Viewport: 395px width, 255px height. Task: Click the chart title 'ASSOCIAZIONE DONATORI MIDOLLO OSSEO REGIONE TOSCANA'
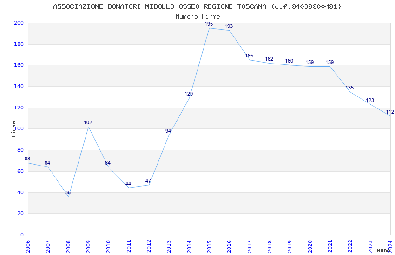(x=159, y=6)
